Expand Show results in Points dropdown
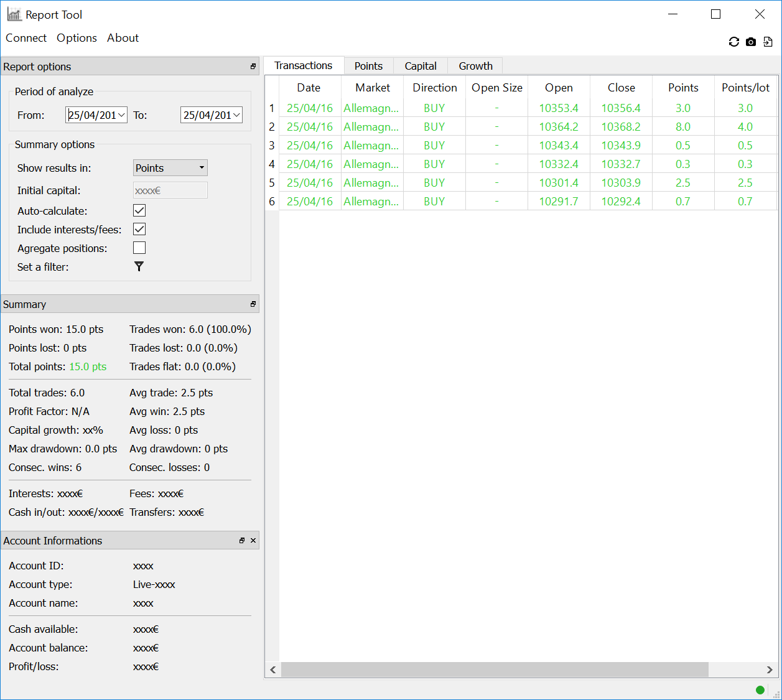Screen dimensions: 782x700 170,168
